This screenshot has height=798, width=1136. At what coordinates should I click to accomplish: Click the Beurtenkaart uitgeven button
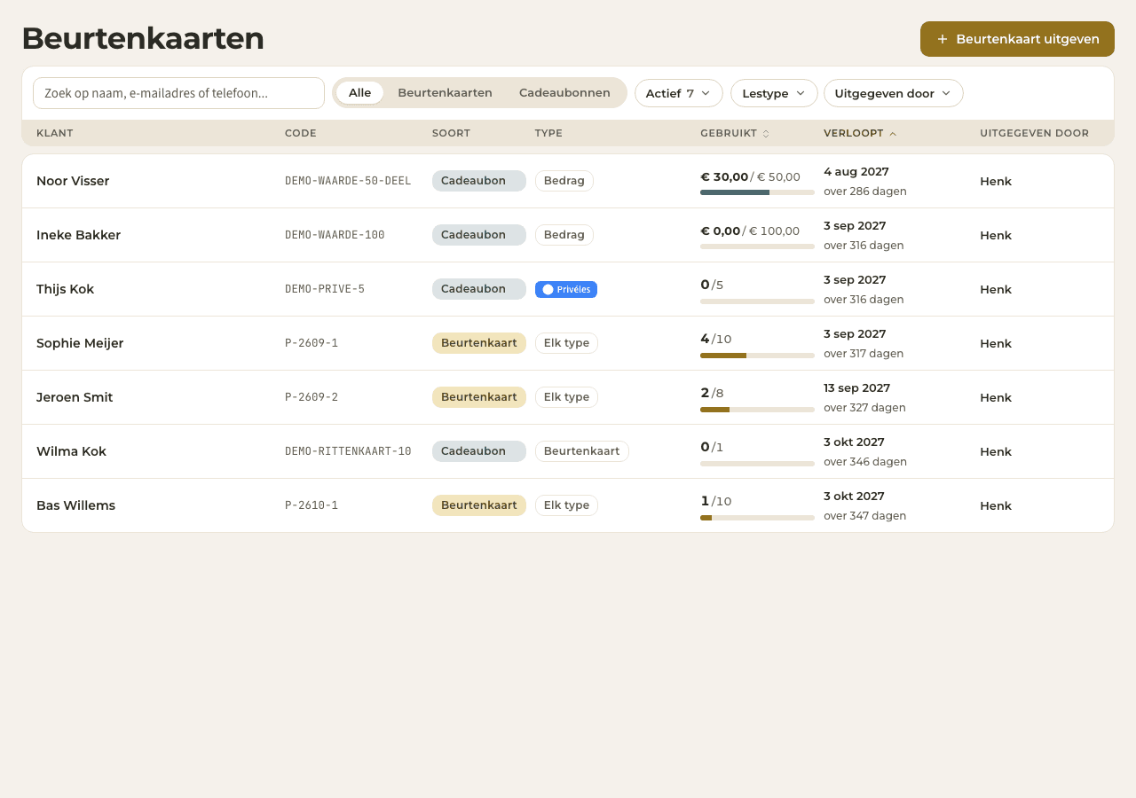[x=1017, y=39]
